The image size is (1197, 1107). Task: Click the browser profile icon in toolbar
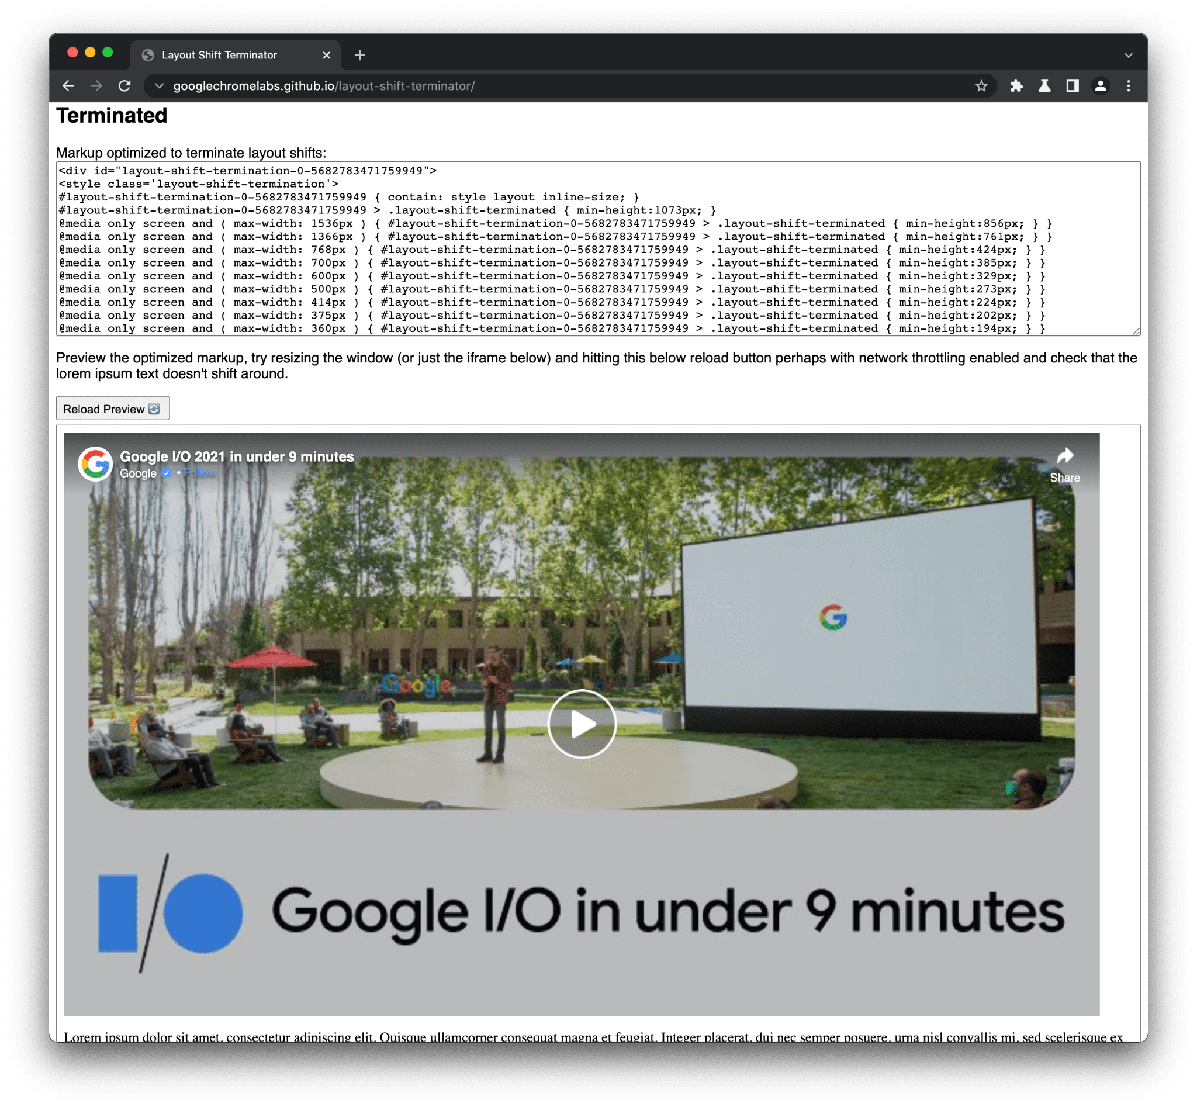pyautogui.click(x=1100, y=85)
